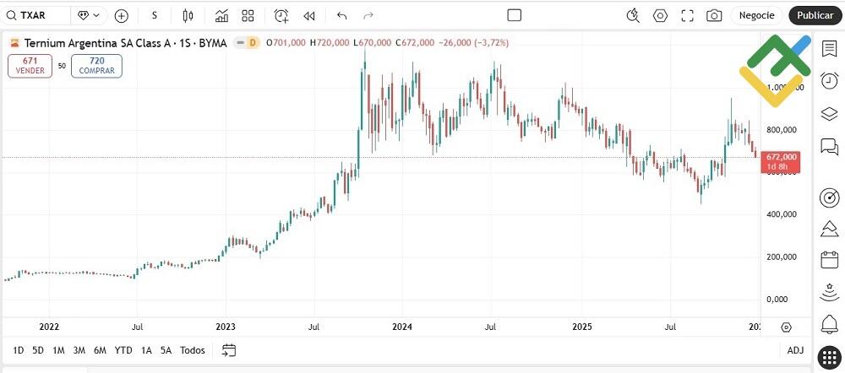Click the D data-status badge

tap(252, 42)
